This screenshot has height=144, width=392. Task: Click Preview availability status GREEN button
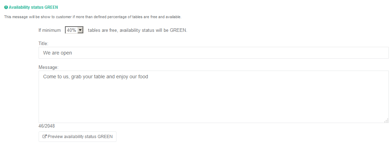[x=78, y=137]
